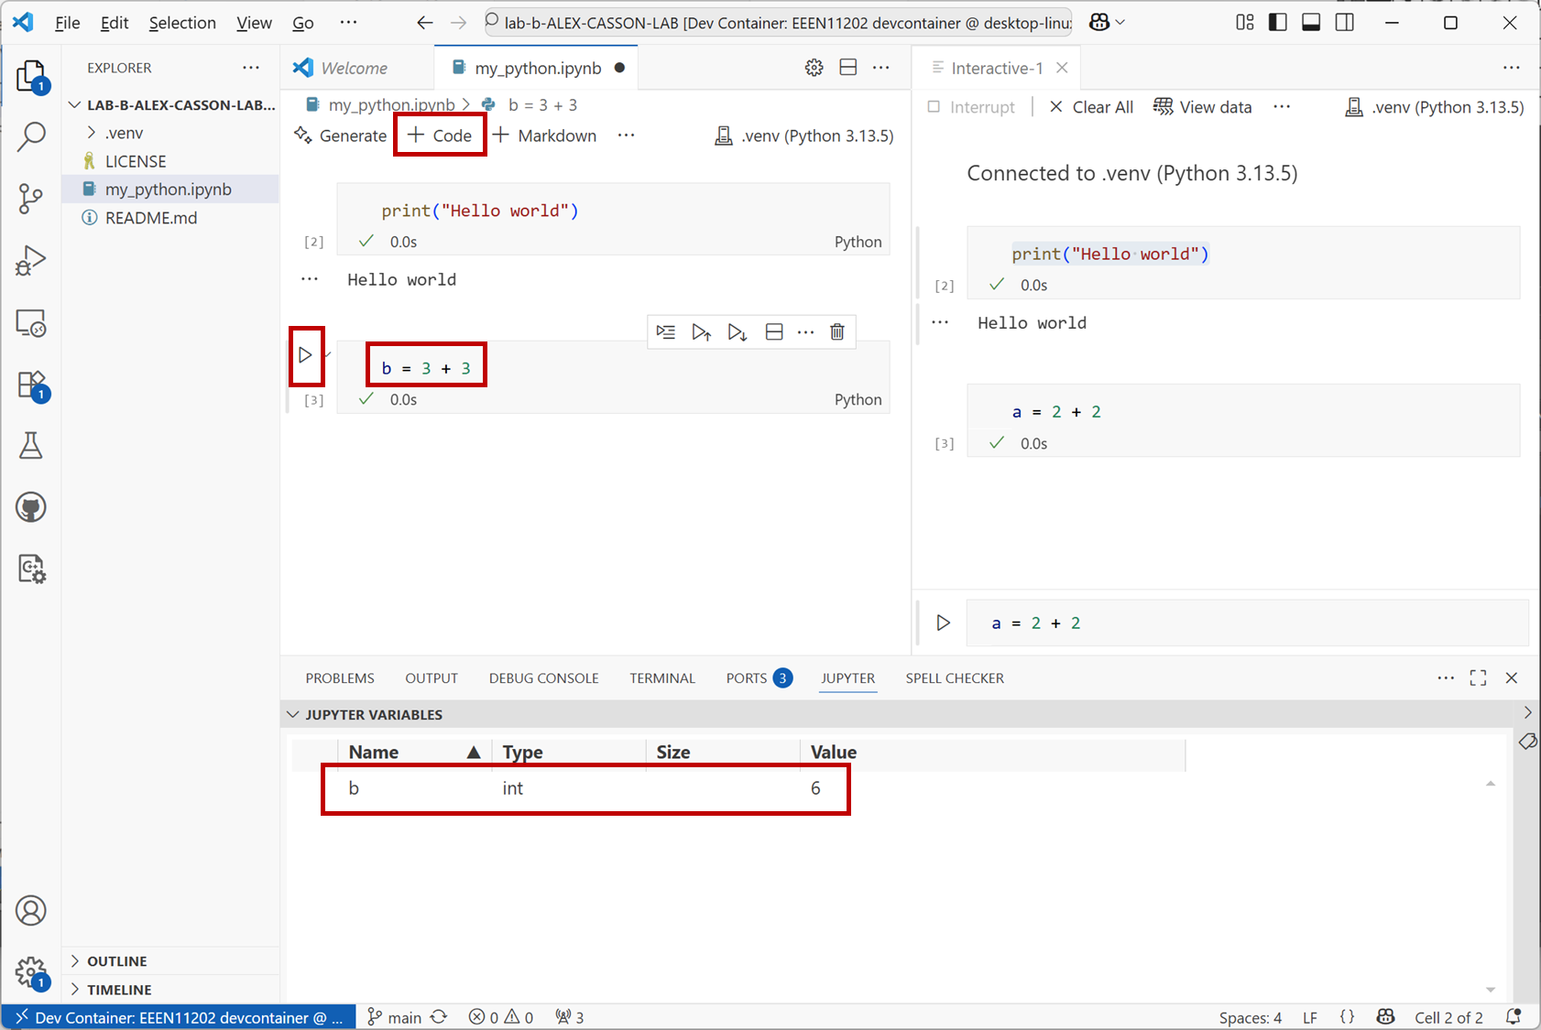Switch to the TERMINAL tab
Screen dimensions: 1541x1030
click(x=661, y=678)
